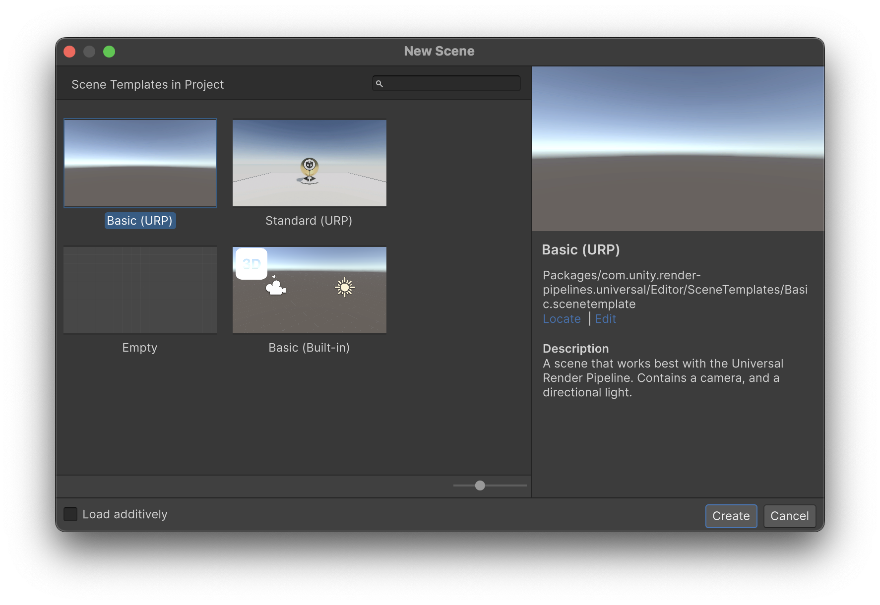Click the Unity pin icon in Standard (URP) thumbnail

(x=310, y=169)
